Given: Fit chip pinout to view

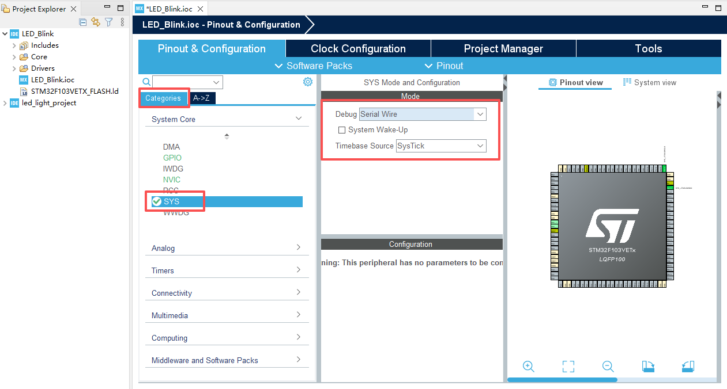Looking at the screenshot, I should click(568, 367).
